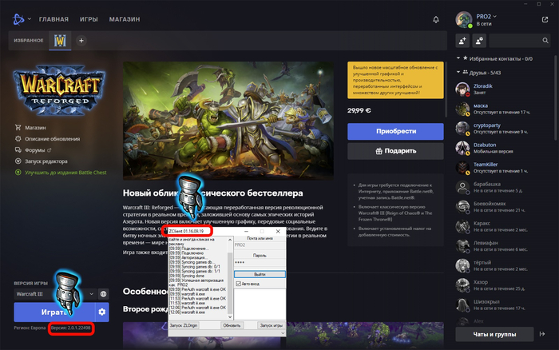
Task: Click the Add Friend icon
Action: [x=462, y=40]
